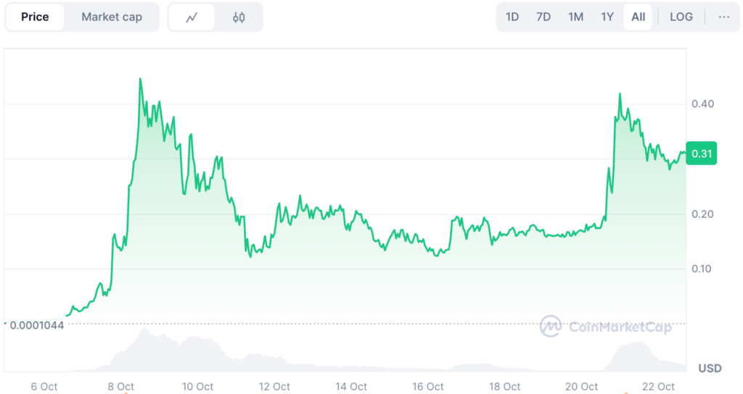Set time range to 1M
The width and height of the screenshot is (743, 394).
pyautogui.click(x=575, y=17)
